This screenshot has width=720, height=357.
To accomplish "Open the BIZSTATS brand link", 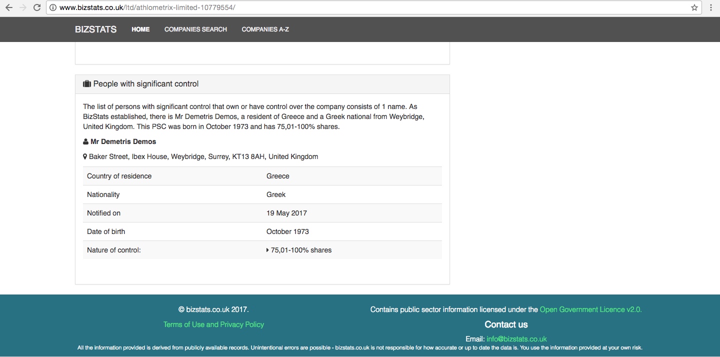I will [x=95, y=29].
